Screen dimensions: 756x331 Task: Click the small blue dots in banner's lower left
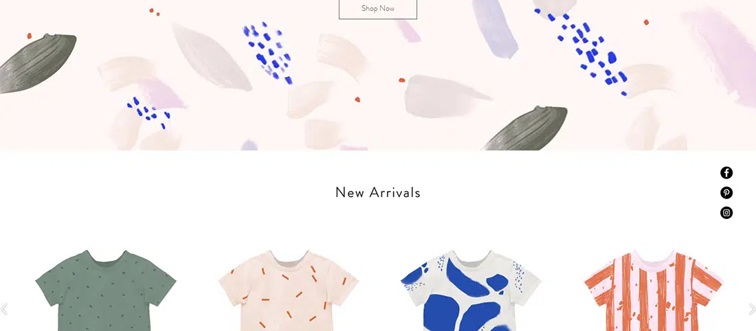[148, 113]
